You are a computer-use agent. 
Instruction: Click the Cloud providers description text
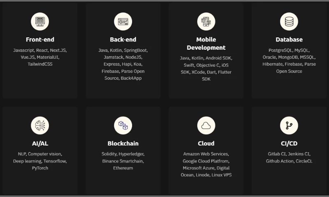coord(206,165)
